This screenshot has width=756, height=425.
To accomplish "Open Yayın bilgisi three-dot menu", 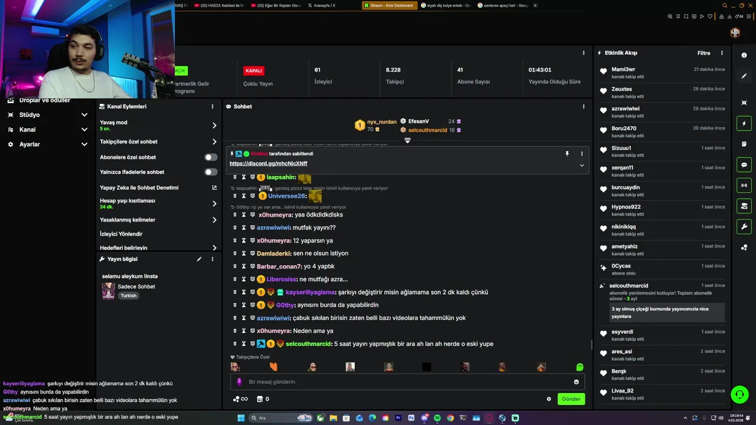I will coord(212,259).
